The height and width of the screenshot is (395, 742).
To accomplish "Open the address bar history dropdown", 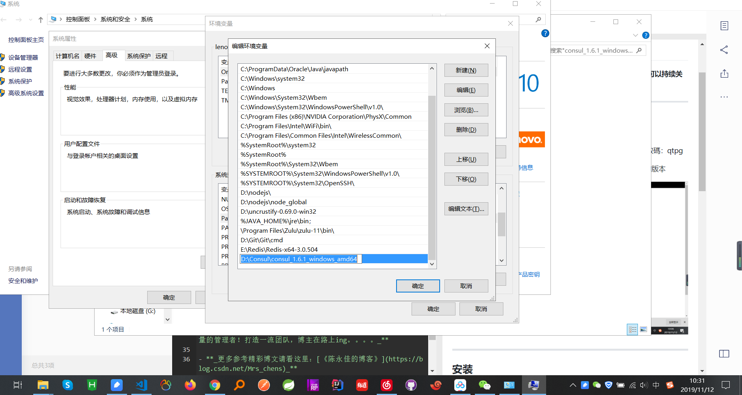I will [x=30, y=19].
